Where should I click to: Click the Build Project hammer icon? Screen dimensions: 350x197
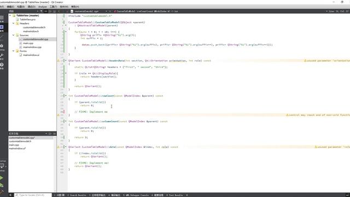click(2, 192)
